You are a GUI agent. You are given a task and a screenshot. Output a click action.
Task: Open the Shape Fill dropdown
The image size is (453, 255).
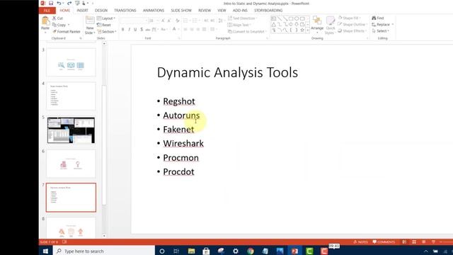[349, 18]
